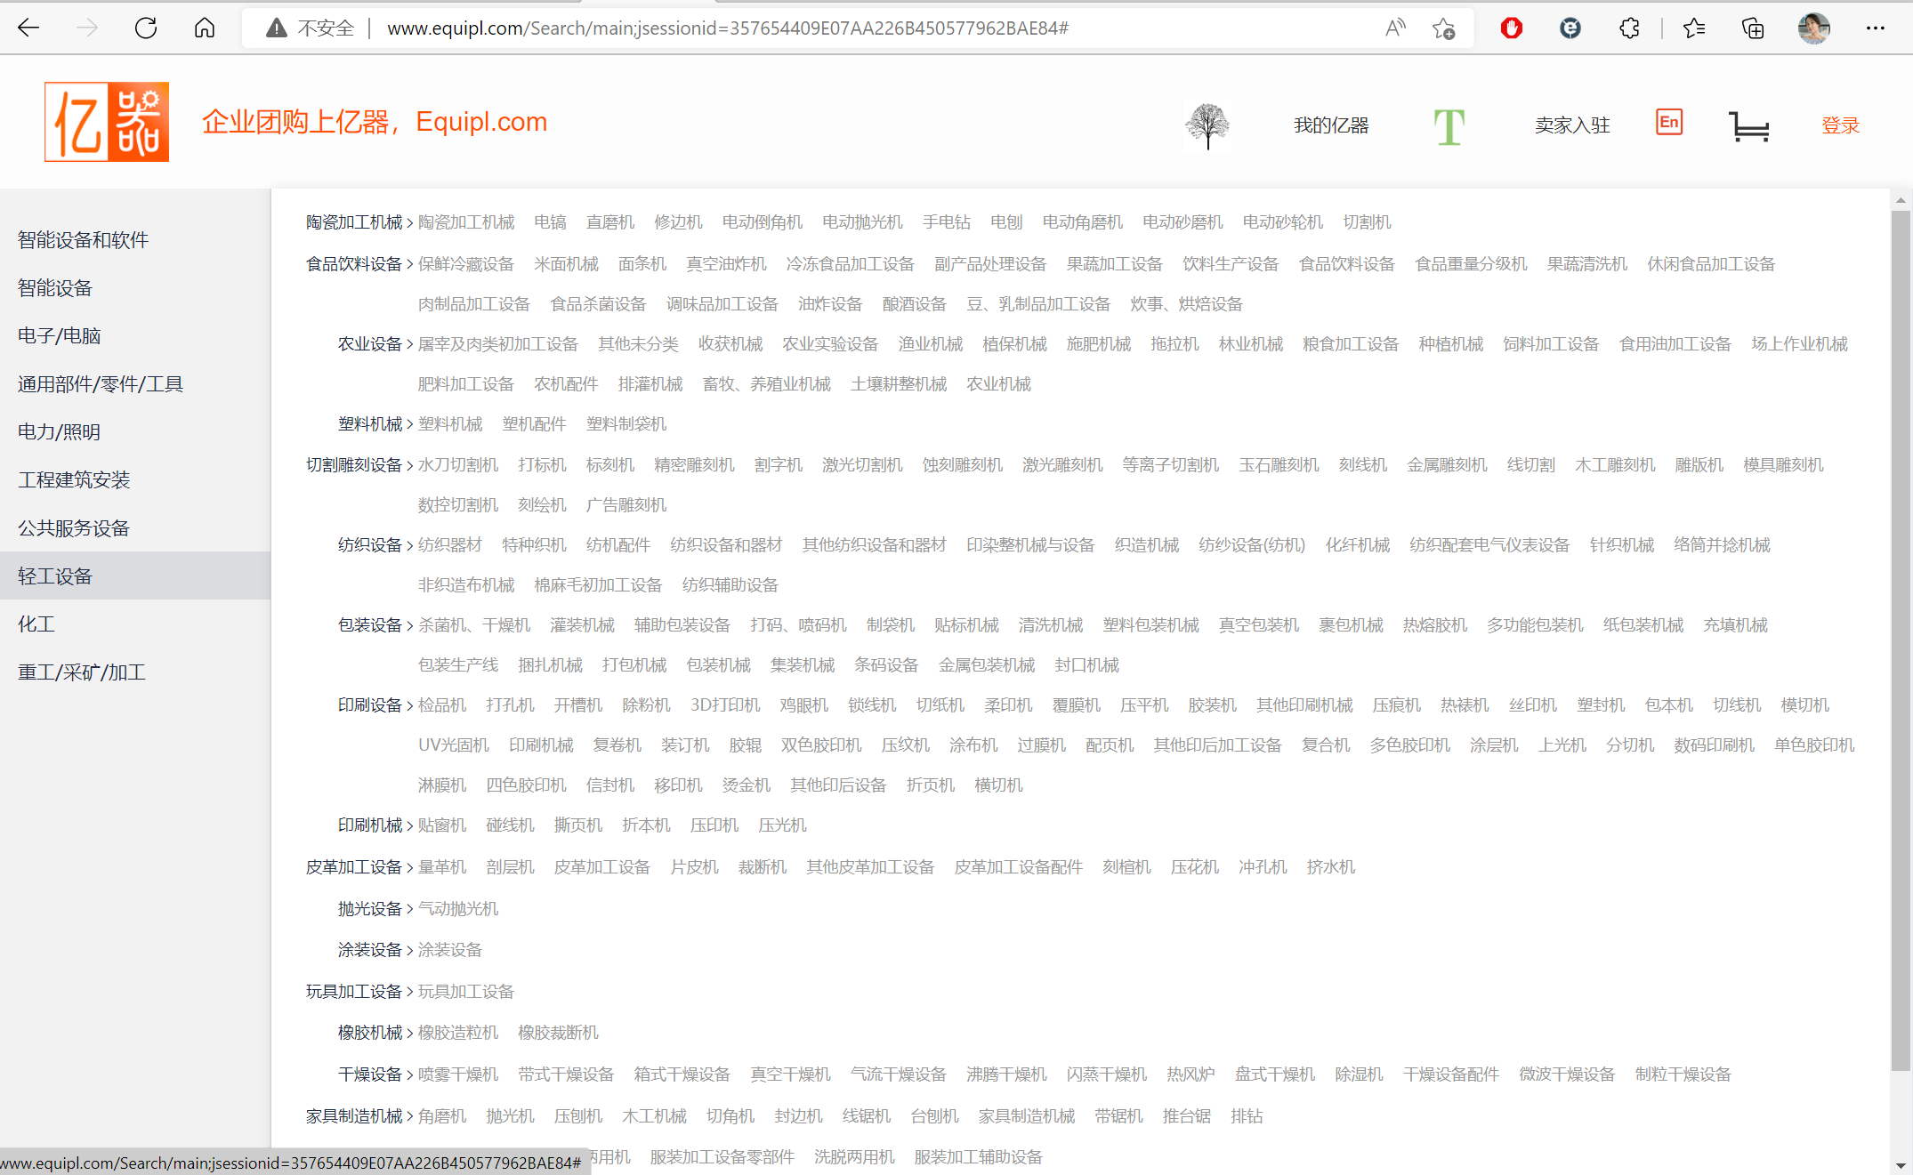Switch language with the En icon
The width and height of the screenshot is (1913, 1175).
[x=1668, y=123]
